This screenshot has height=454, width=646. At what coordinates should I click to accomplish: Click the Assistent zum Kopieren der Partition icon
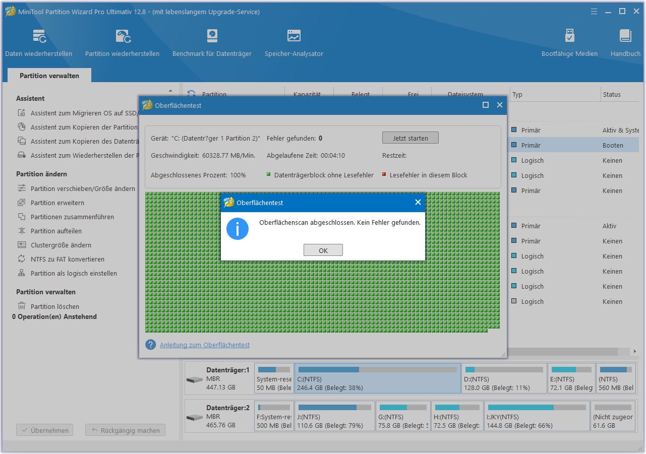point(22,127)
